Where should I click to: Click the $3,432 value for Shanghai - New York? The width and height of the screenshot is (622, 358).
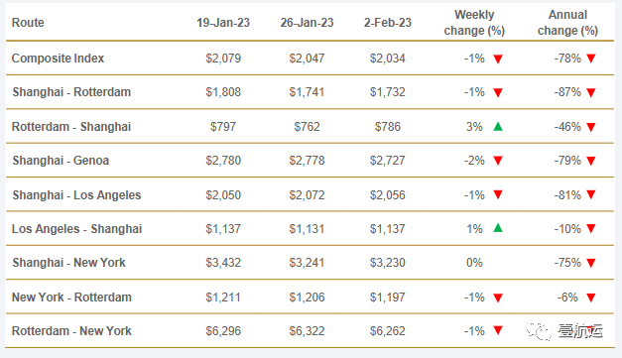point(223,263)
